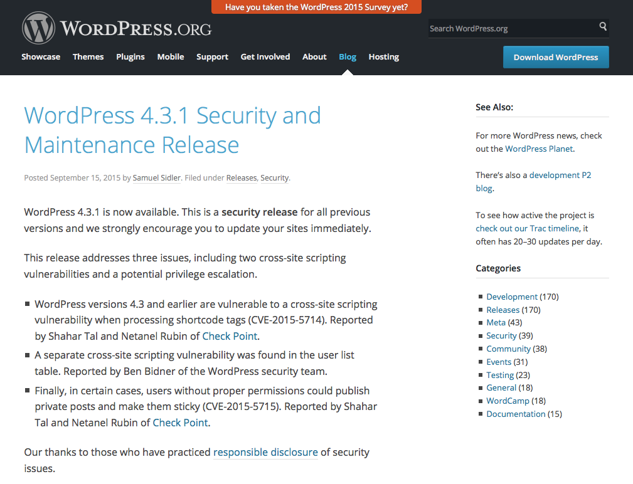Open the Events category

tap(499, 362)
